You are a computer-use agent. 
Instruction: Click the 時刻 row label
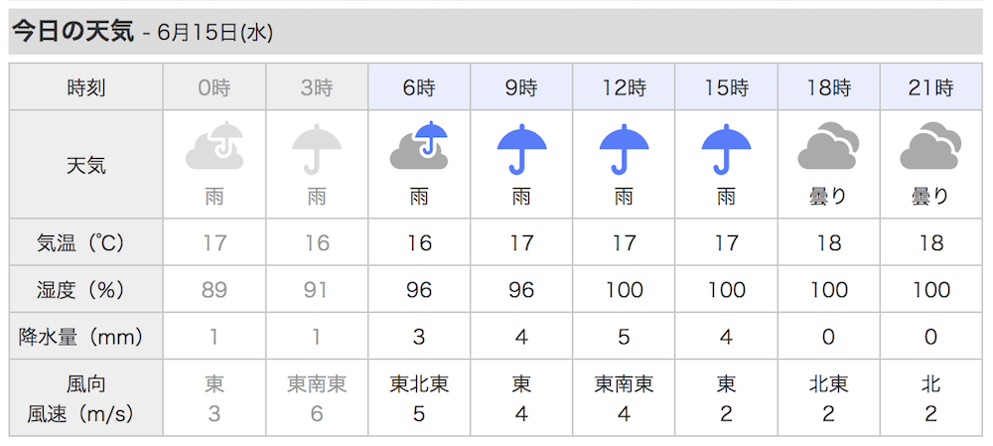click(86, 87)
